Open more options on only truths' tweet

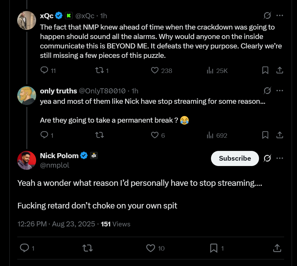280,91
